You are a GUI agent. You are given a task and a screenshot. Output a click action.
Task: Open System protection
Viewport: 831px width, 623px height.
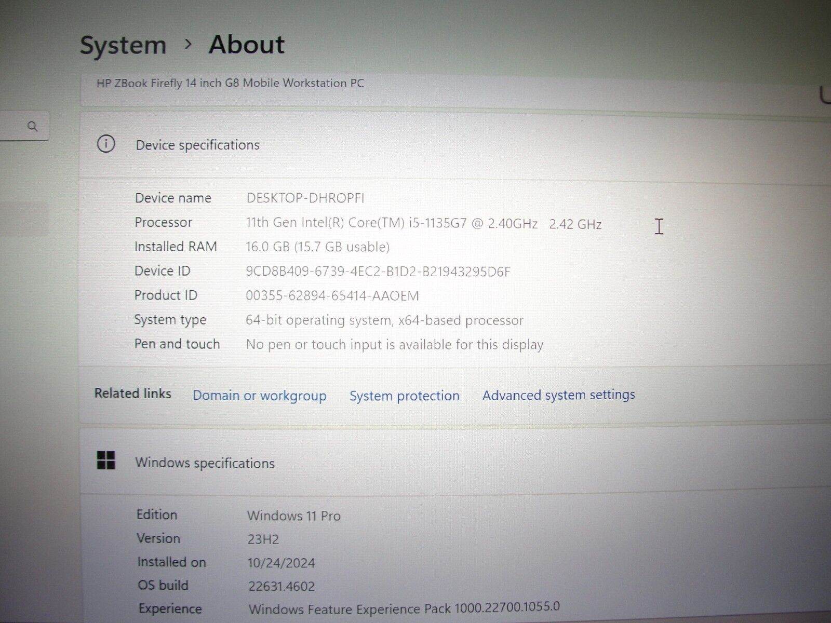pos(404,396)
